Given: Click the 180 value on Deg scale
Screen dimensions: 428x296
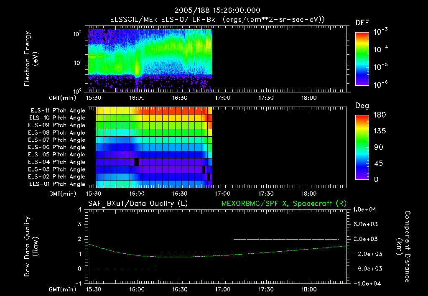Looking at the screenshot, I should [380, 115].
